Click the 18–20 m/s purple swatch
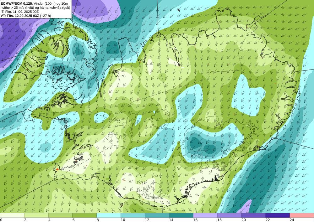 229,215
